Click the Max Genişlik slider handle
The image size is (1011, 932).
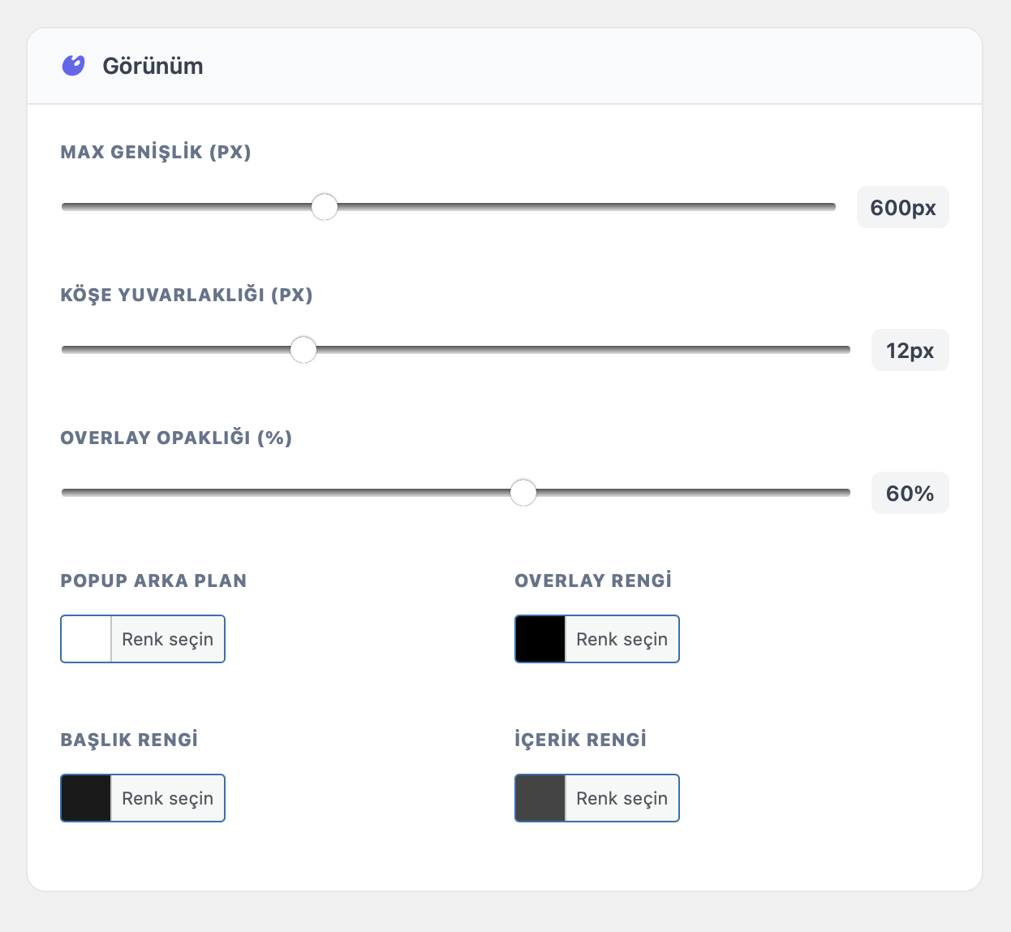pyautogui.click(x=325, y=207)
